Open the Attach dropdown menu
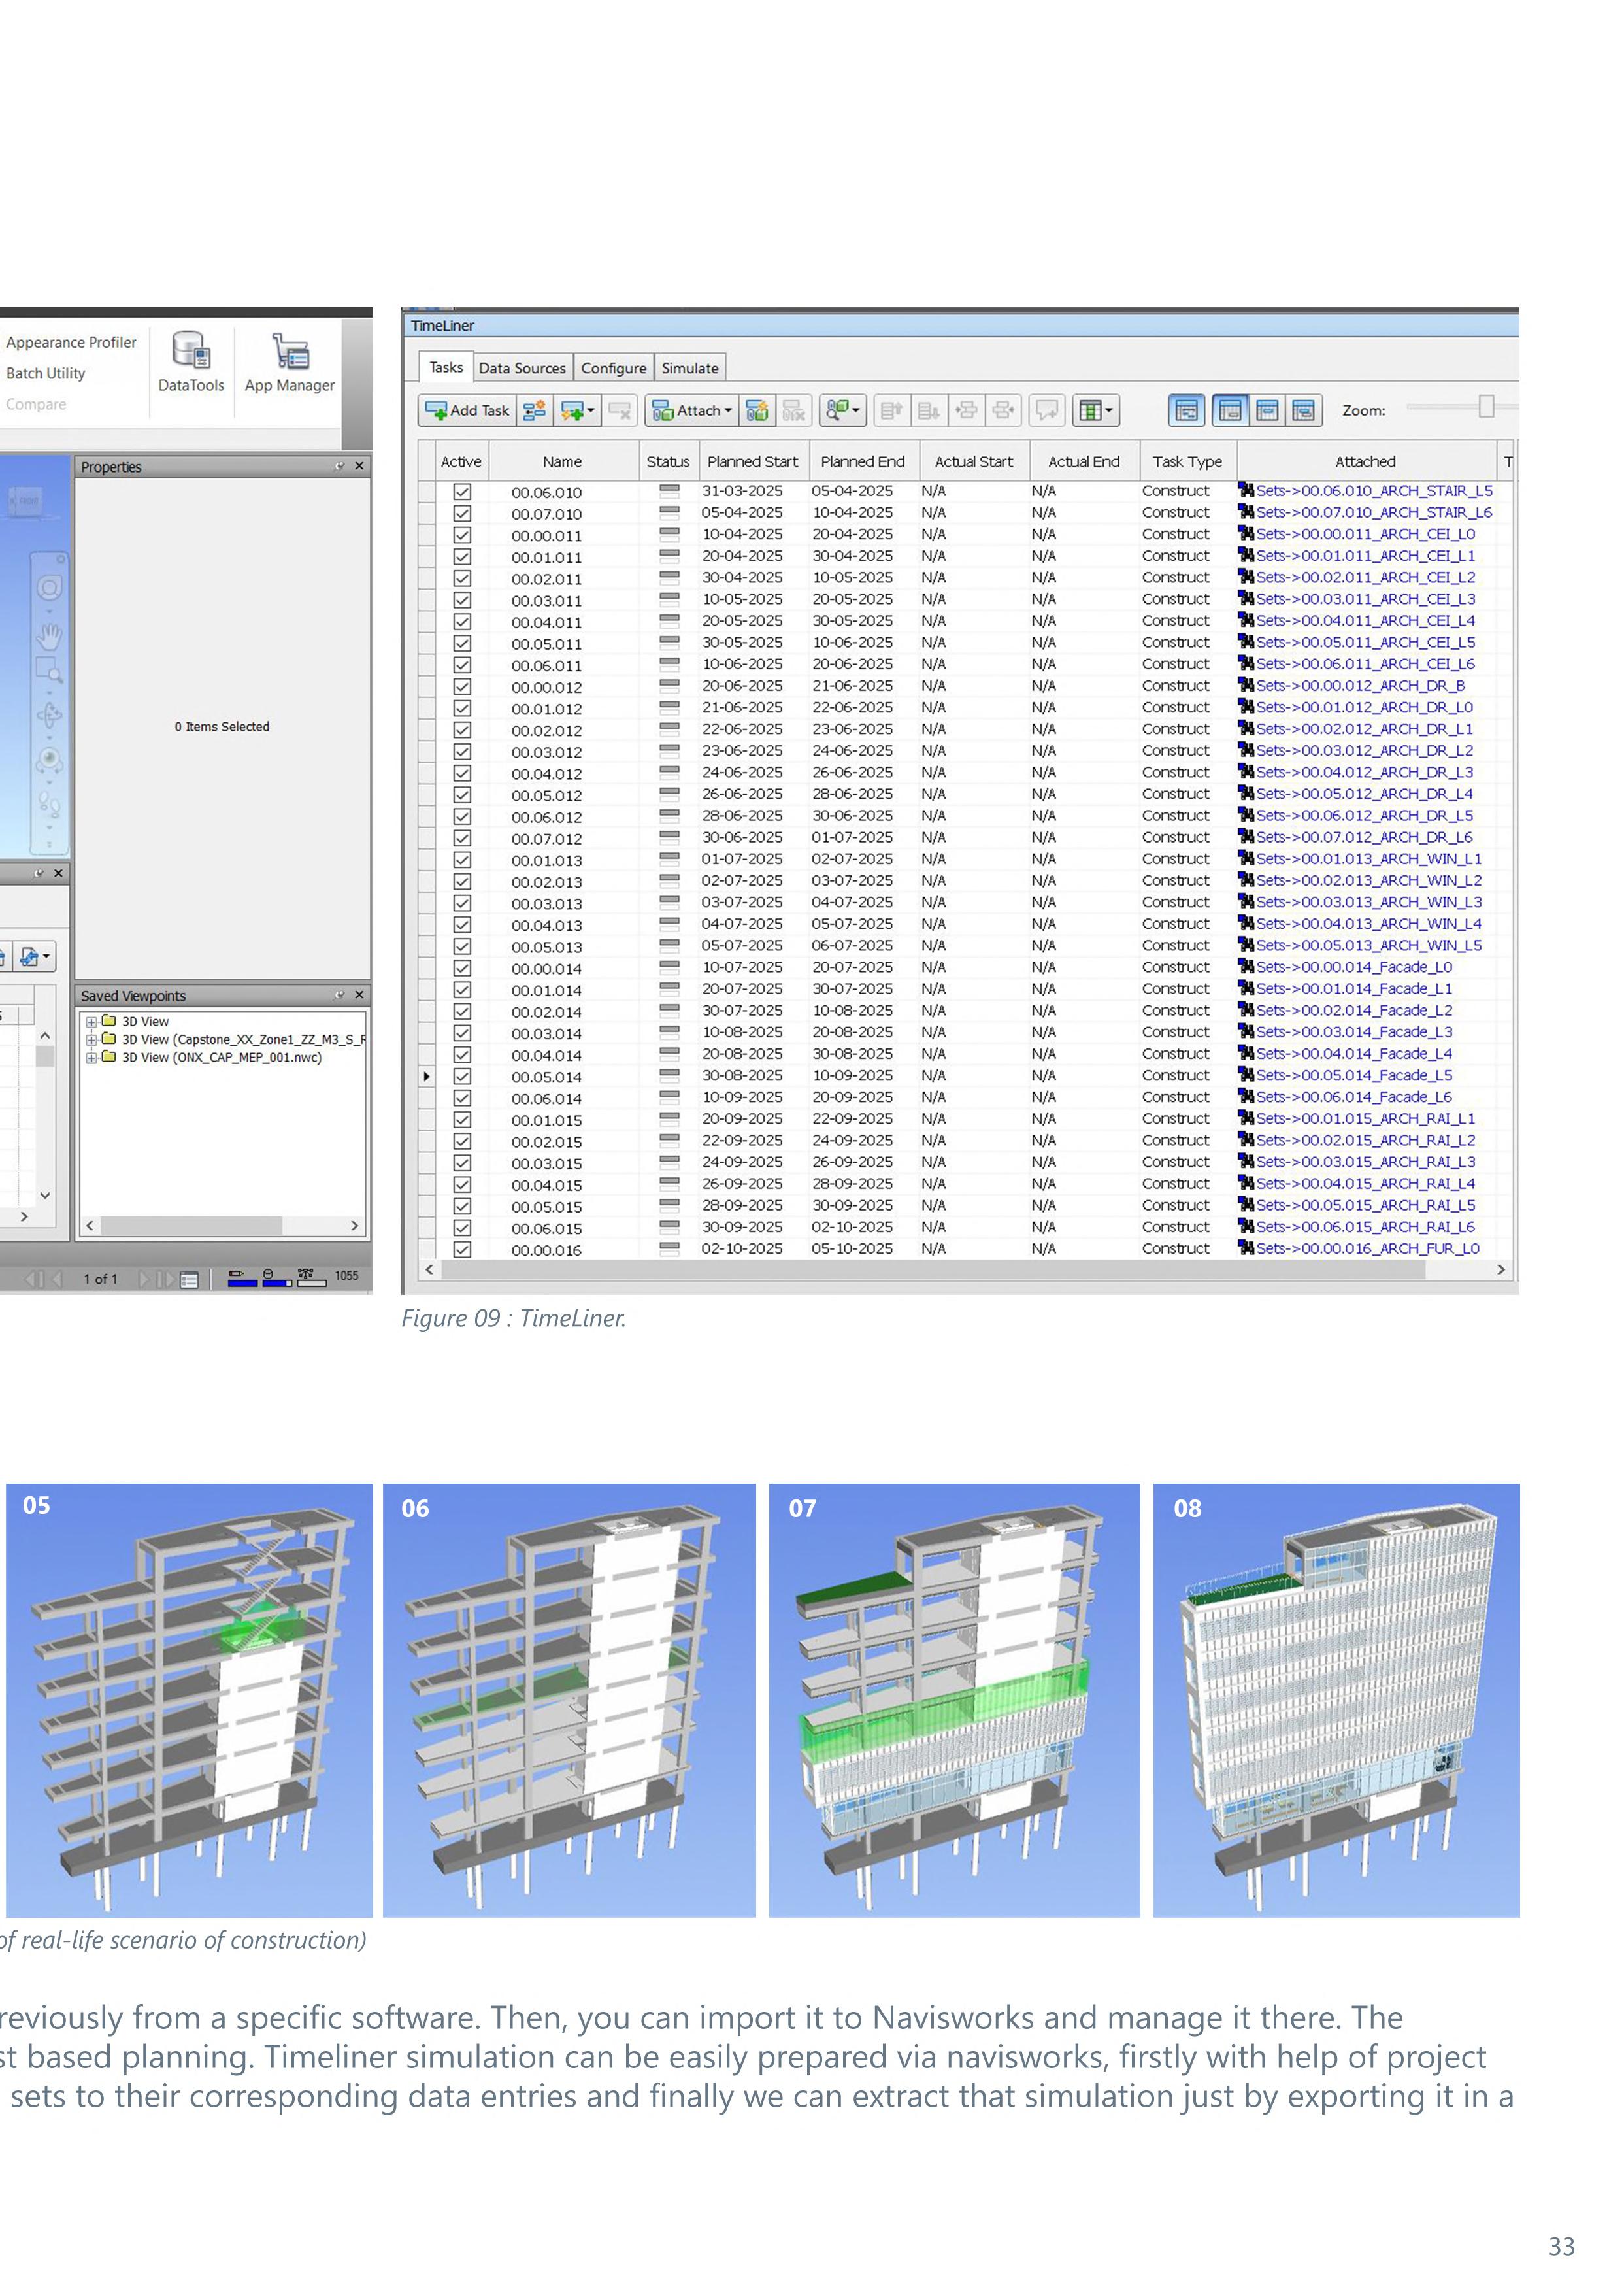Screen dimensions: 1624x2293 (692, 410)
